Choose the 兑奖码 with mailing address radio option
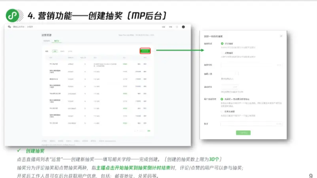The height and width of the screenshot is (178, 317). [x=222, y=99]
